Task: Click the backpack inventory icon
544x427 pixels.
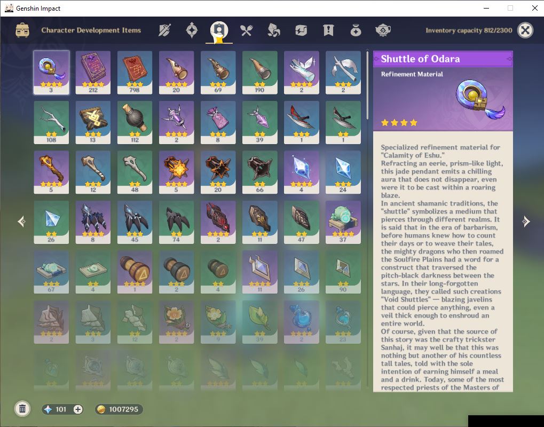Action: coord(22,30)
